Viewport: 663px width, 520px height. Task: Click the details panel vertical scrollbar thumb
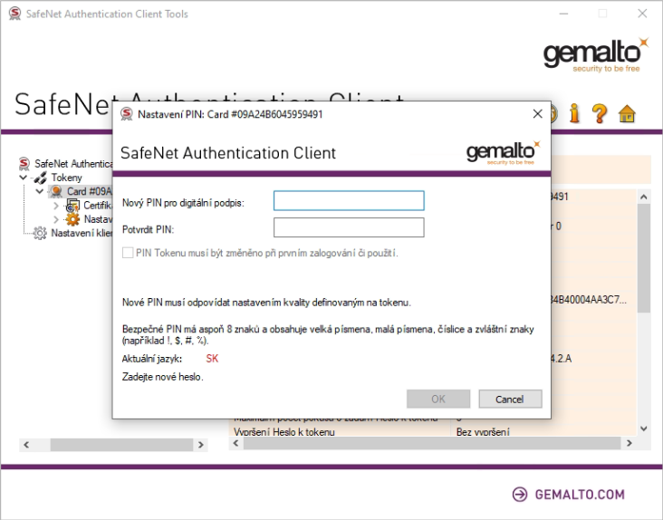click(644, 258)
